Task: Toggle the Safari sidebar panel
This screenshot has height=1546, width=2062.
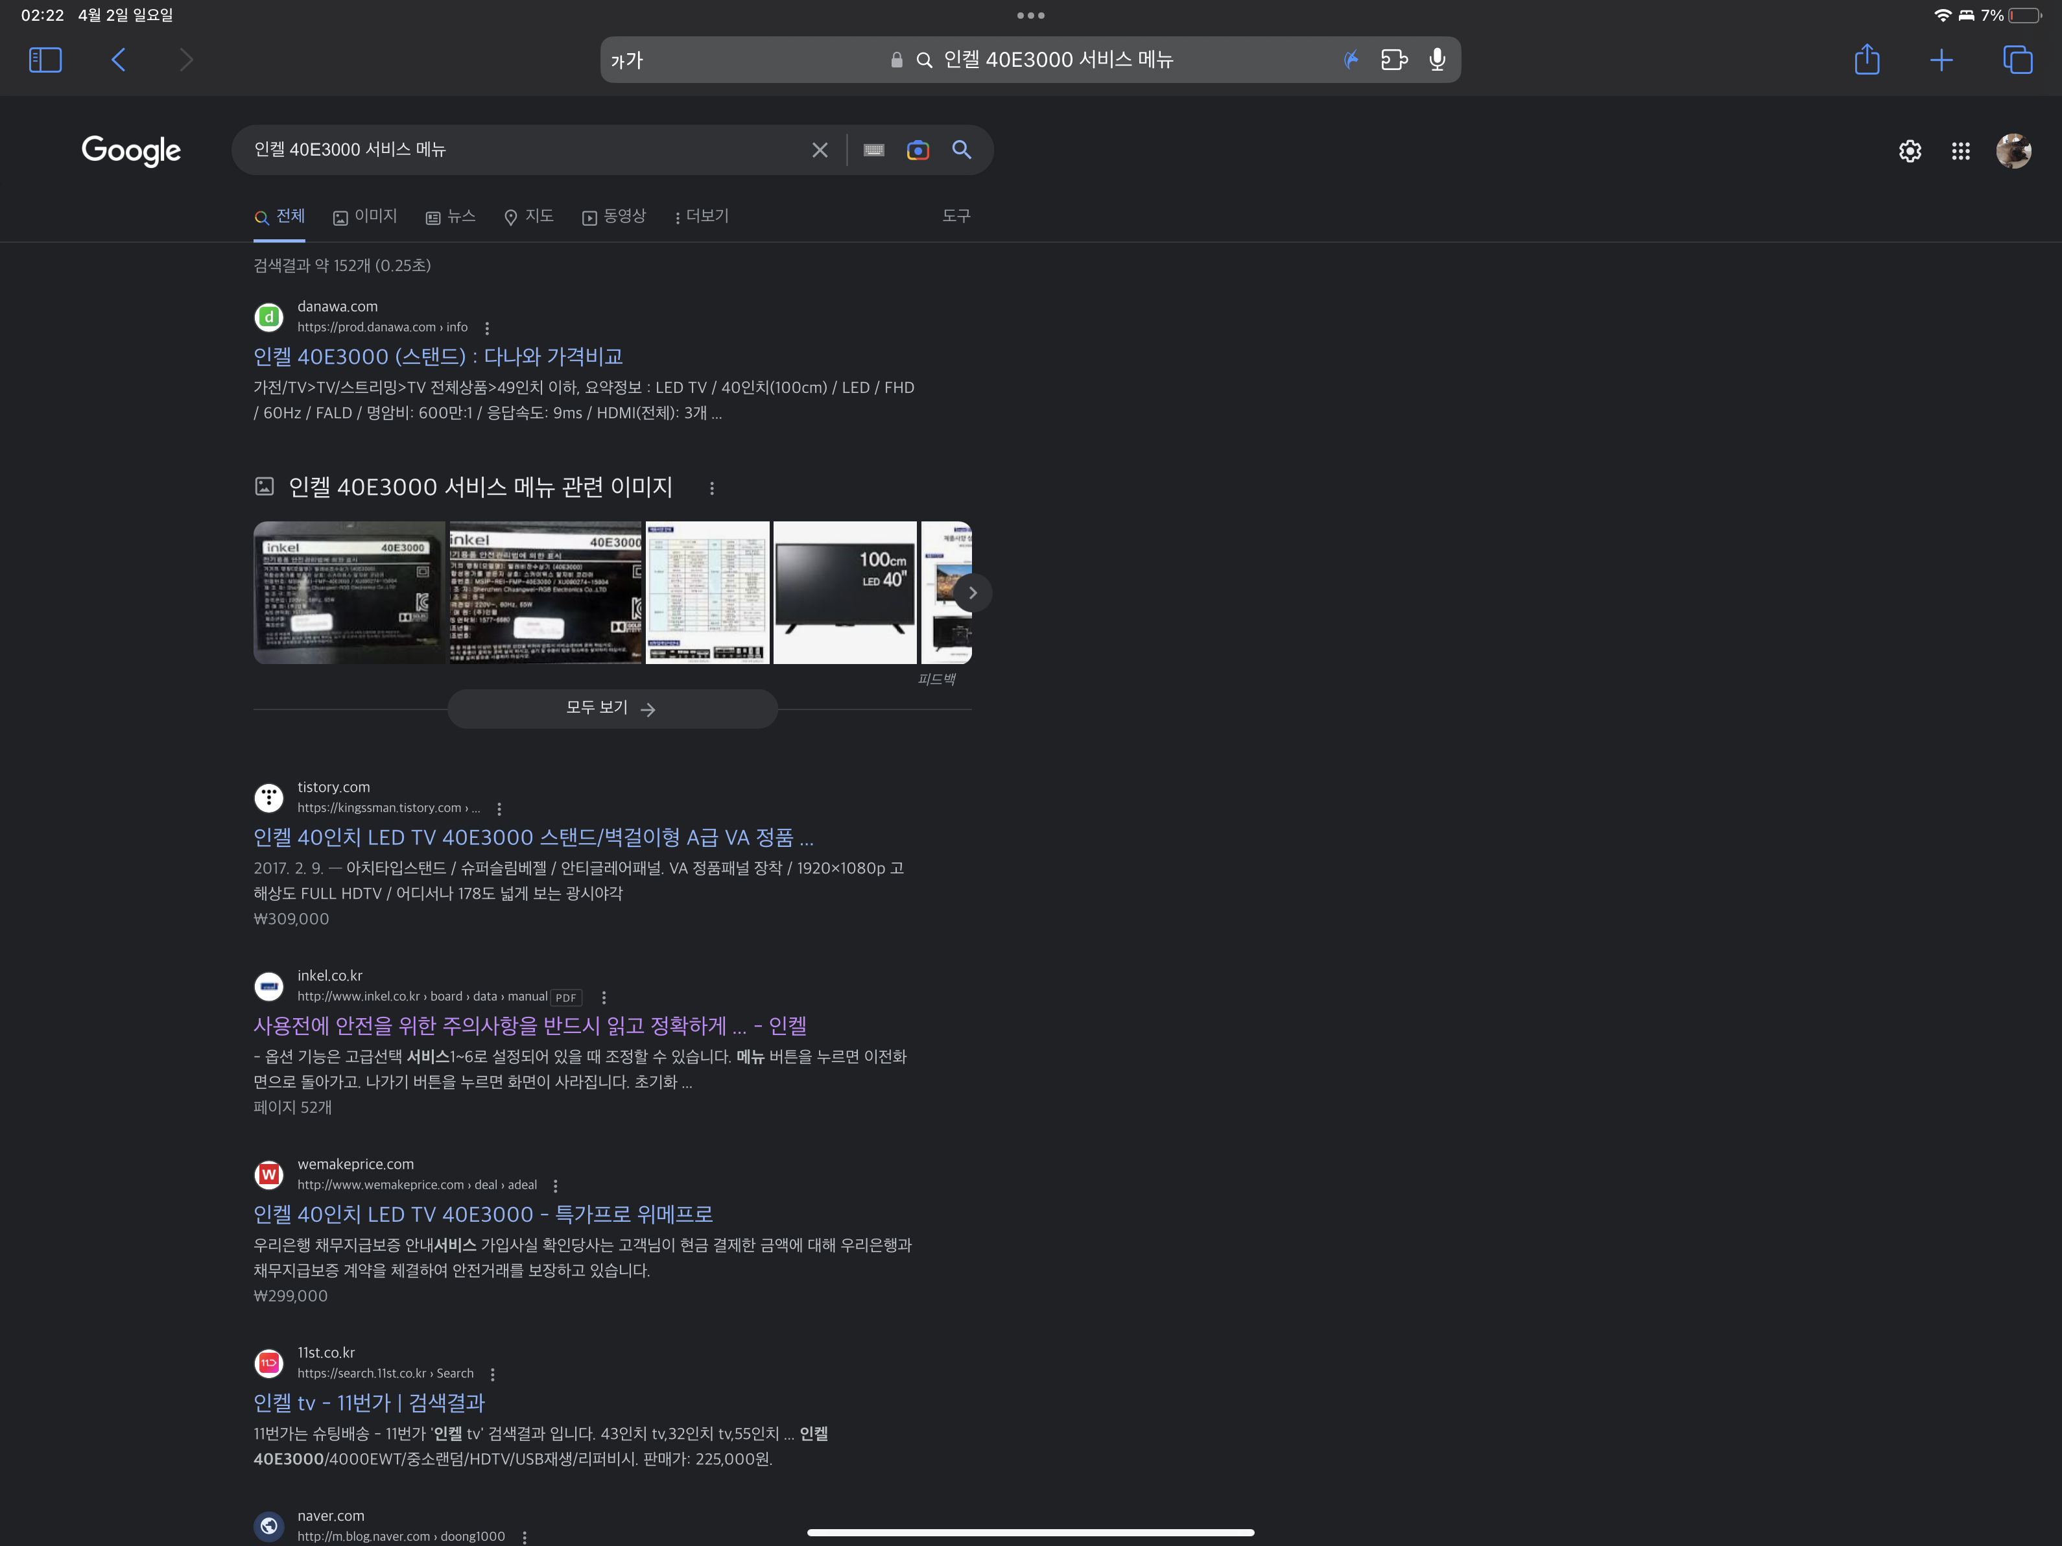Action: point(45,60)
